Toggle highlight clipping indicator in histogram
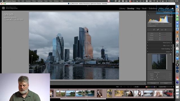Image resolution: width=180 pixels, height=101 pixels. [x=171, y=15]
